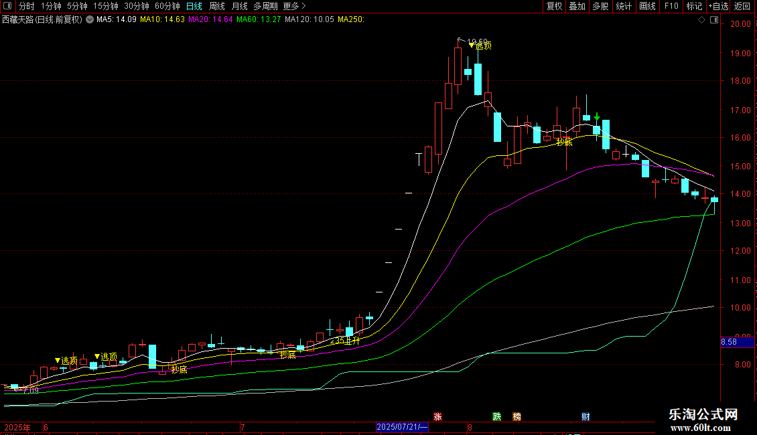Viewport: 757px width, 435px height.
Task: Click the 复权 button
Action: [554, 6]
